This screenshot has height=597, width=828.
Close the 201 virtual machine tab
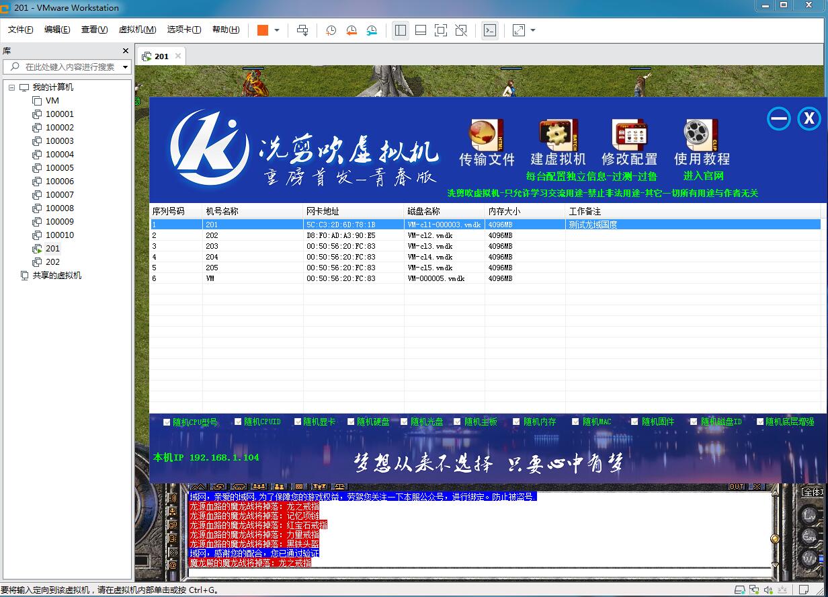[x=178, y=56]
